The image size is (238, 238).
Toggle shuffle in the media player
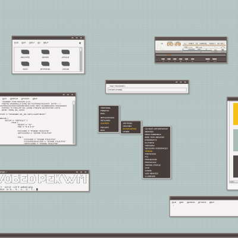[x=208, y=59]
